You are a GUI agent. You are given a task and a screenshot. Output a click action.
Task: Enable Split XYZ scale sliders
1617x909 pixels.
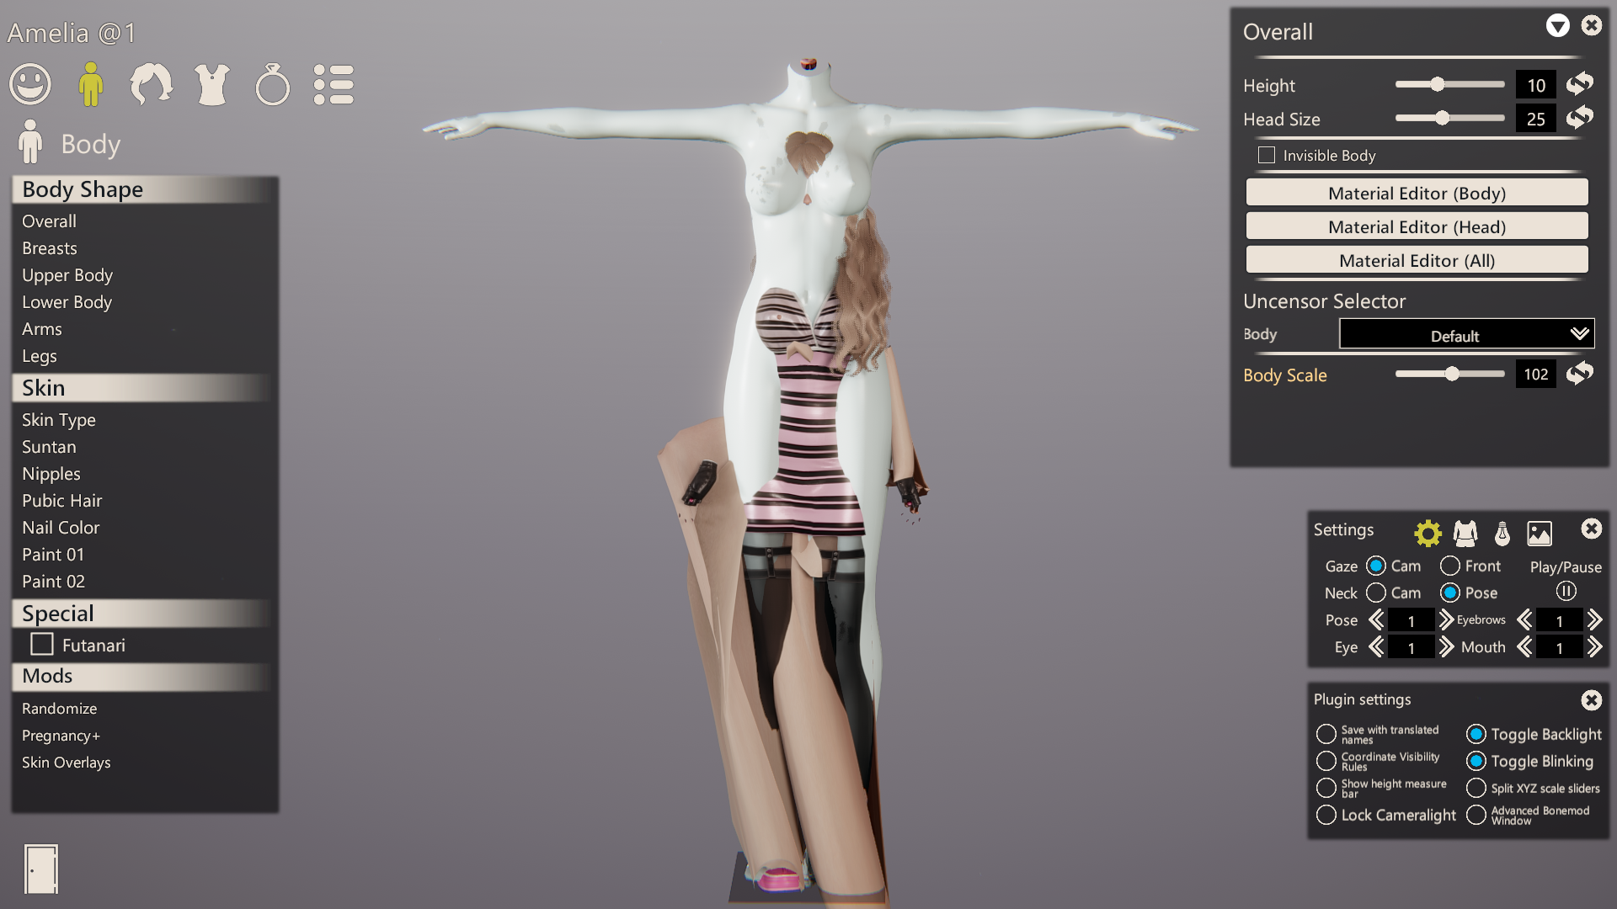coord(1476,788)
